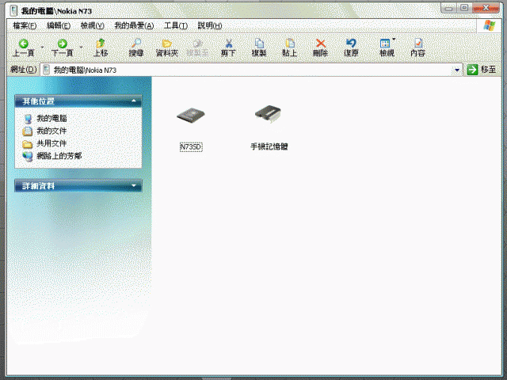Open the 我的電腦 link in the sidebar
The height and width of the screenshot is (380, 507).
pyautogui.click(x=51, y=118)
